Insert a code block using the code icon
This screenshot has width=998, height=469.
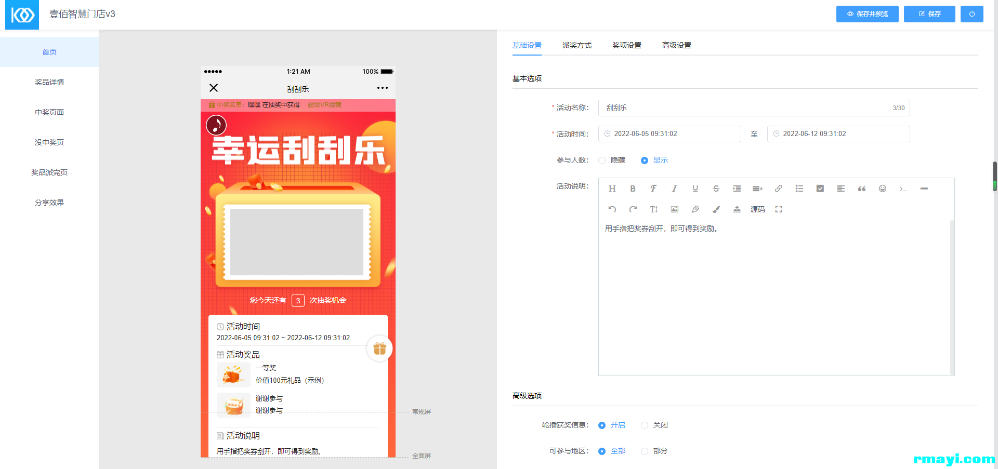[x=903, y=189]
